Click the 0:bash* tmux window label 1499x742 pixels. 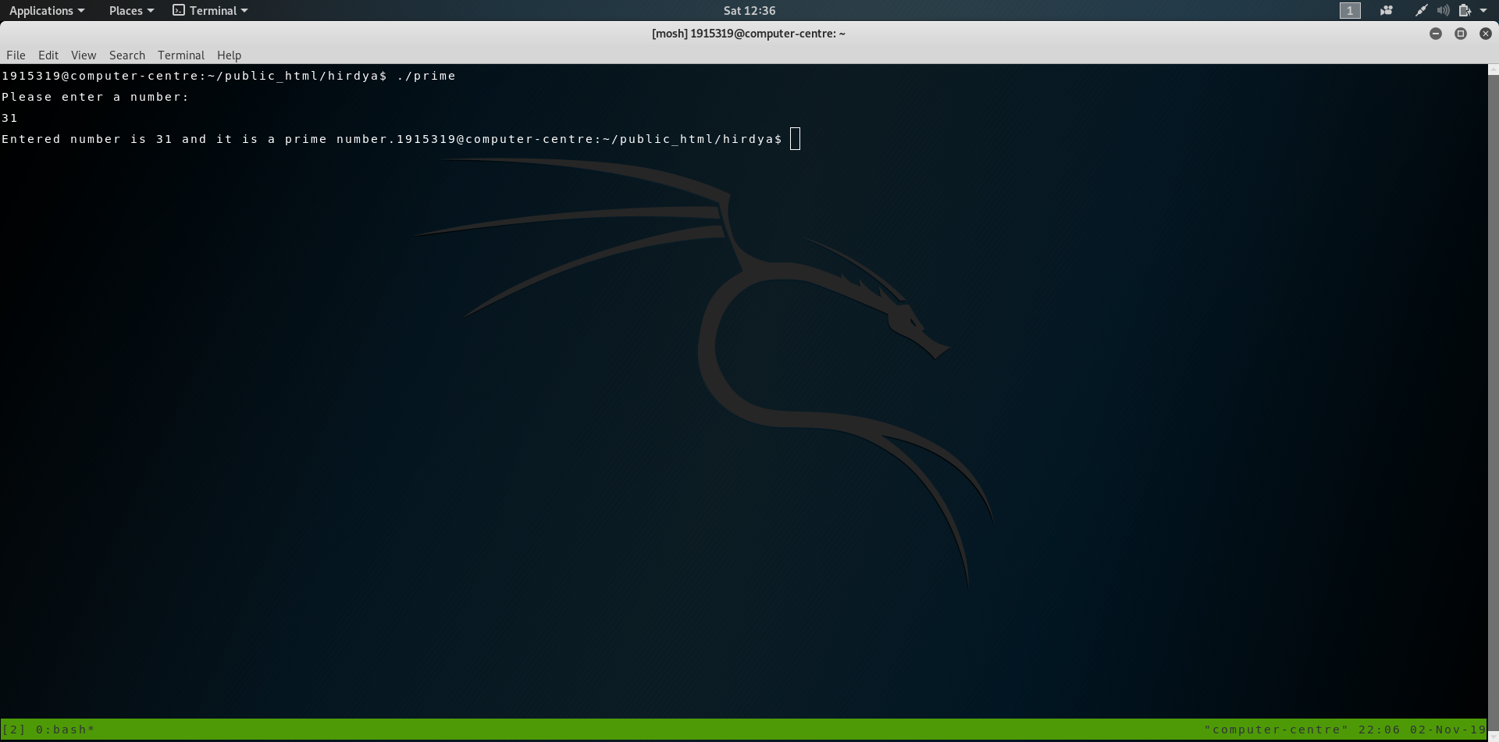click(x=65, y=730)
